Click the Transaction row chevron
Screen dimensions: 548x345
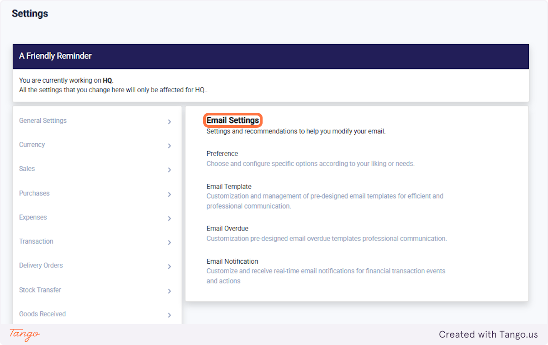(x=169, y=243)
